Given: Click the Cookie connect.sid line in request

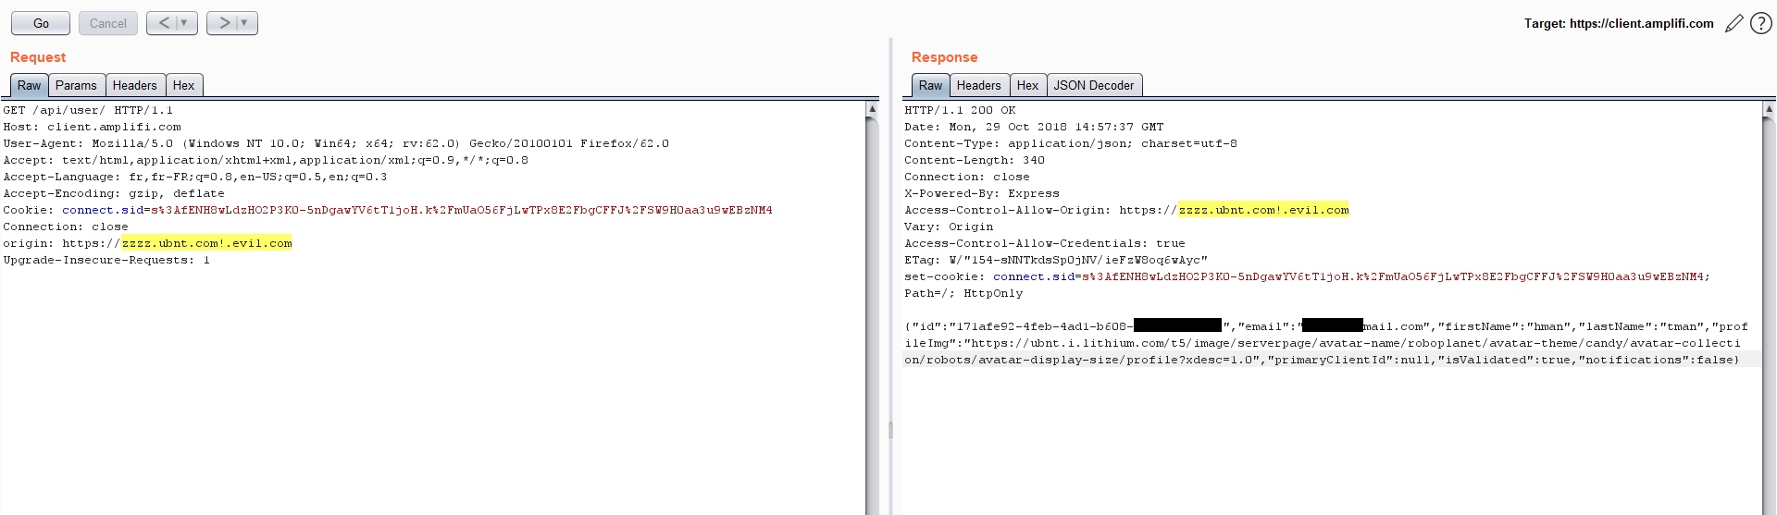Looking at the screenshot, I should (x=388, y=210).
